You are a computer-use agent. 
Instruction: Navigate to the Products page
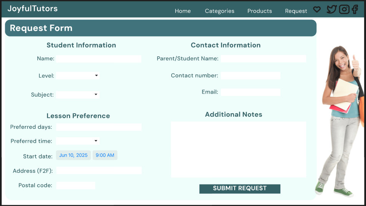click(260, 11)
